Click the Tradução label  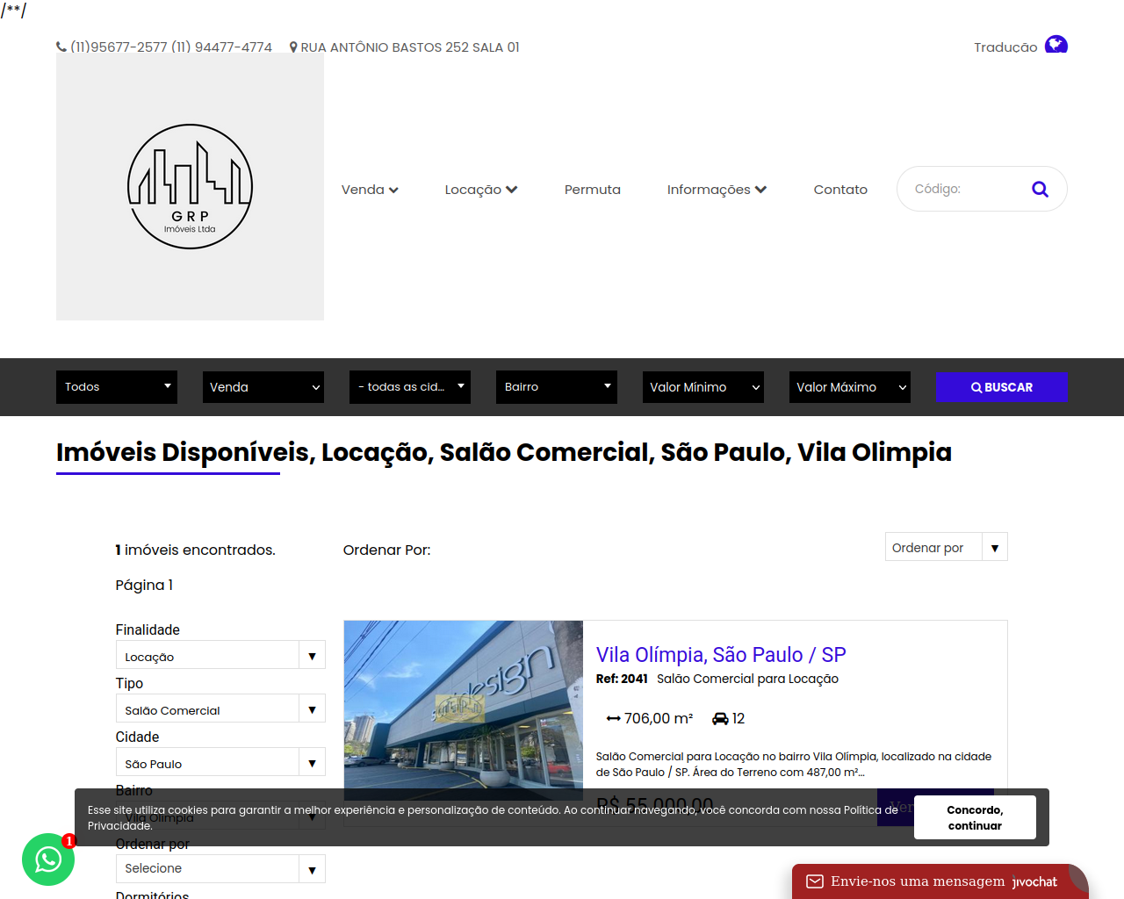1005,47
